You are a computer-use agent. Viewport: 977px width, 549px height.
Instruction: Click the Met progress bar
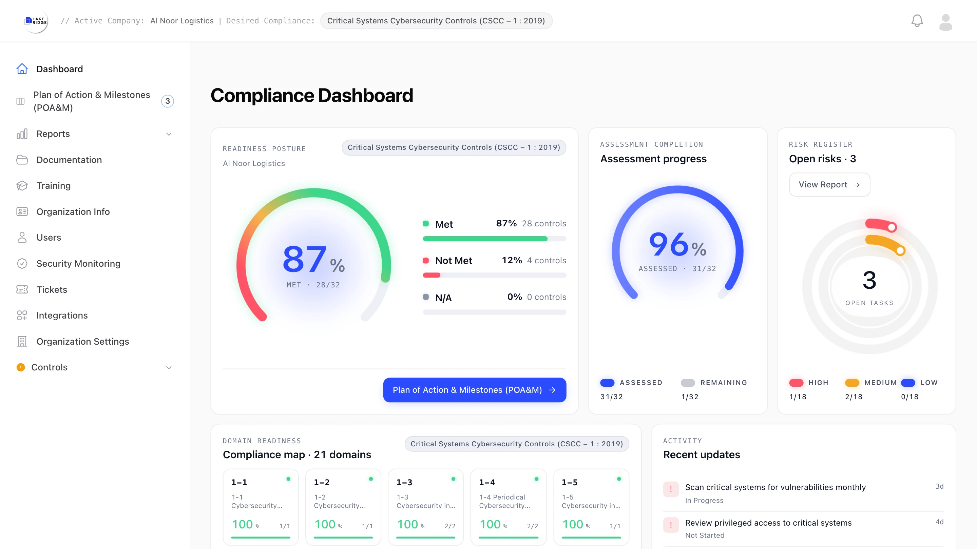[x=495, y=239]
